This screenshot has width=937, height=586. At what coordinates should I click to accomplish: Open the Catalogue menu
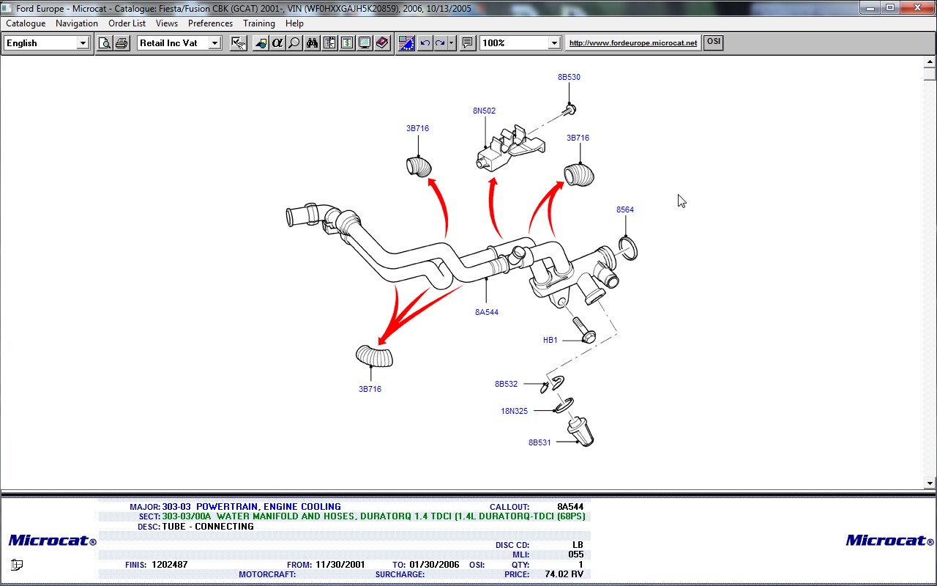[26, 23]
